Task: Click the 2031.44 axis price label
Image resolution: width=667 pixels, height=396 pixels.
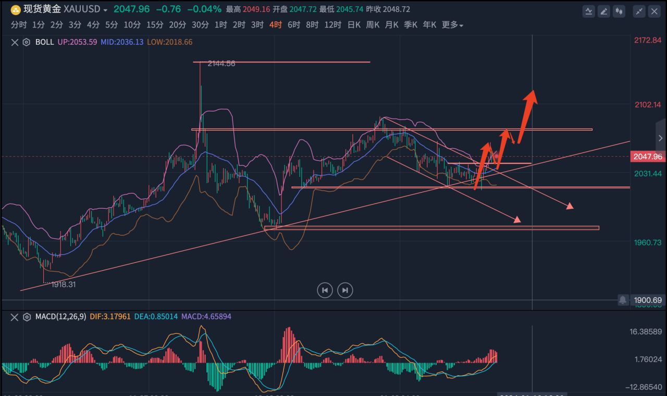Action: point(648,173)
